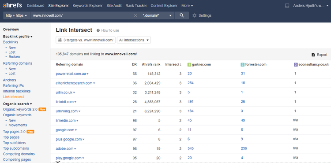Screen dimensions: 331x163
Task: Click the www.innovell.com/ URL input field
Action: point(83,15)
